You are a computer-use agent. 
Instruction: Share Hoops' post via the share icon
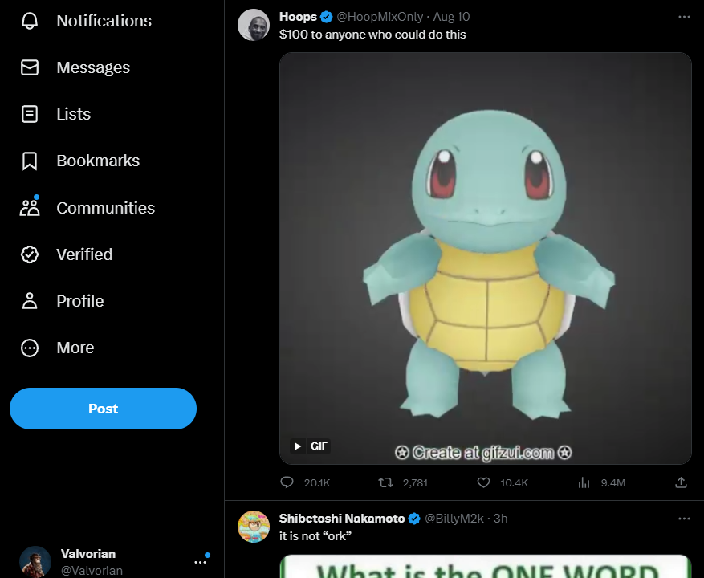pos(681,482)
